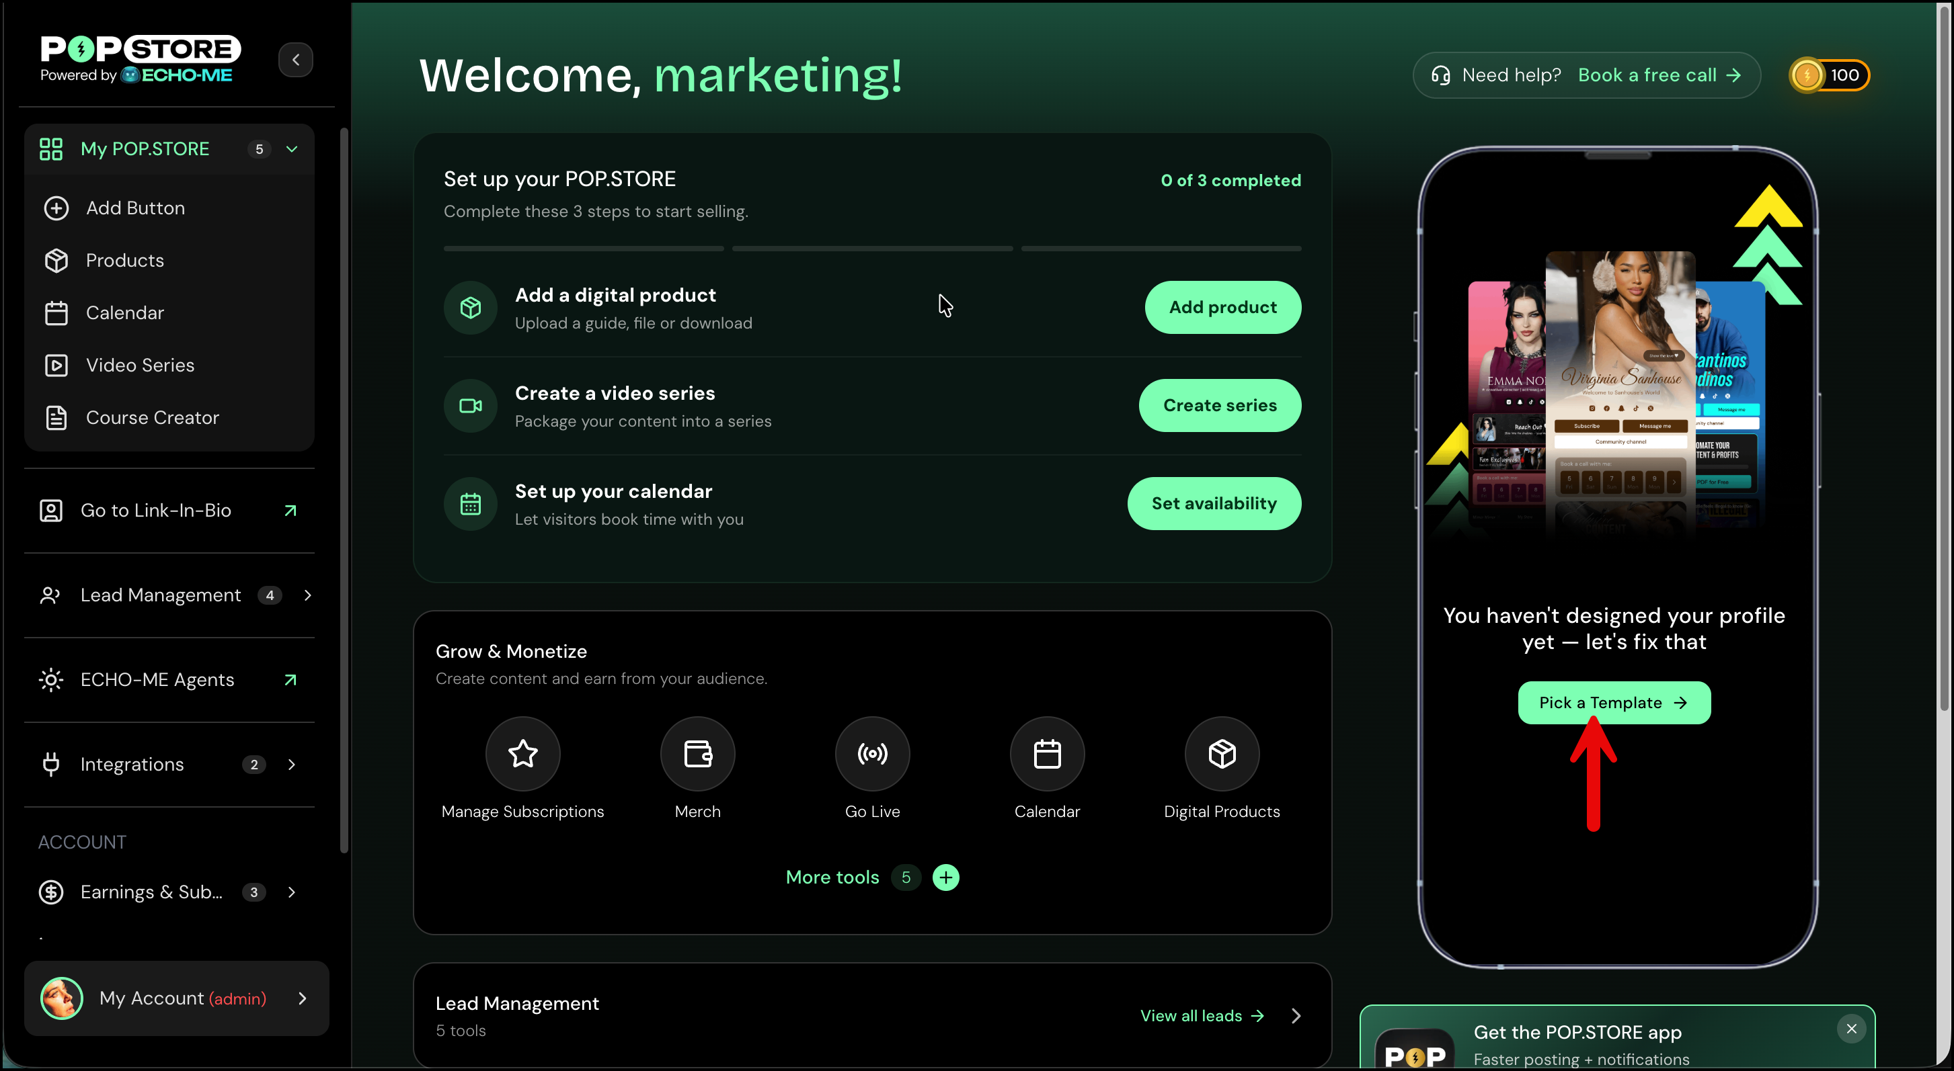Click the ECHO-ME Agents sun icon

click(51, 680)
